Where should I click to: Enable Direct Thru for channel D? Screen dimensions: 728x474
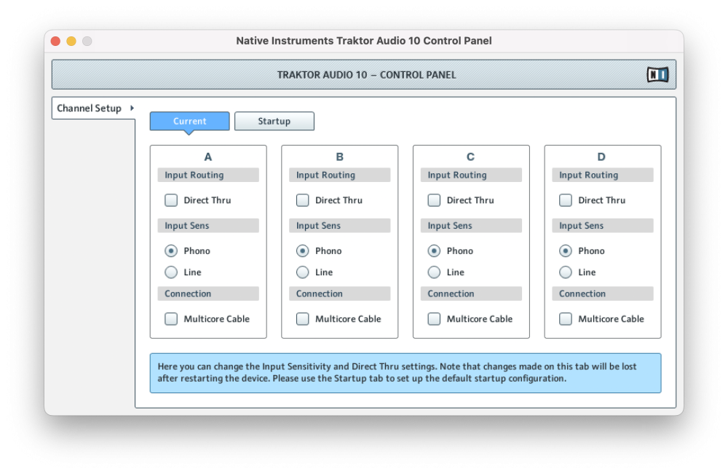tap(566, 200)
